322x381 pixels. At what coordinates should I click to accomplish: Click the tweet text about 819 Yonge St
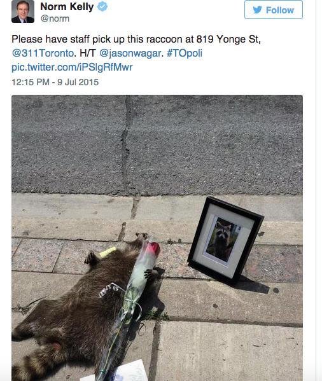pyautogui.click(x=136, y=39)
